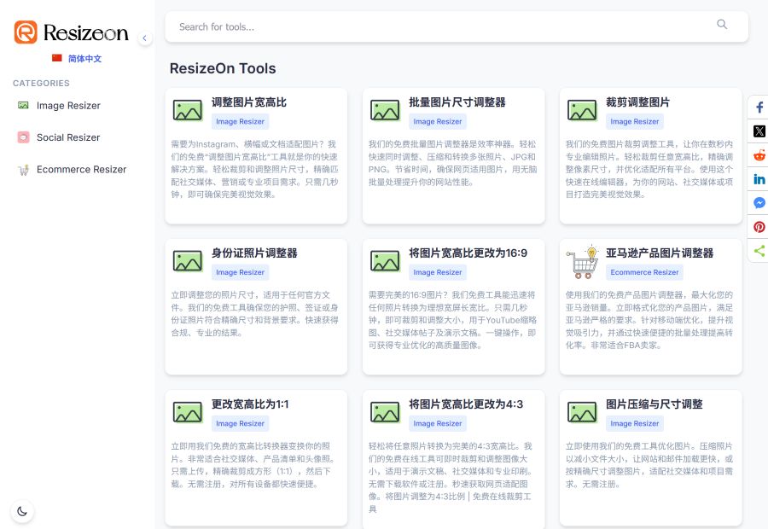The width and height of the screenshot is (768, 529).
Task: Open Ecommerce Resizer category
Action: click(81, 170)
